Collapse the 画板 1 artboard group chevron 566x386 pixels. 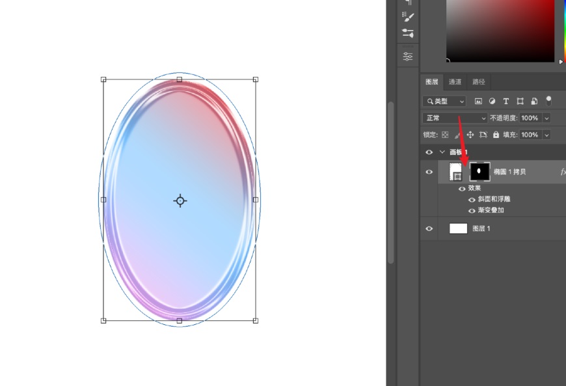442,152
